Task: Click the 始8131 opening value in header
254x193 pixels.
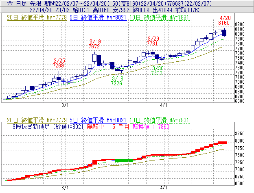Action: [81, 10]
